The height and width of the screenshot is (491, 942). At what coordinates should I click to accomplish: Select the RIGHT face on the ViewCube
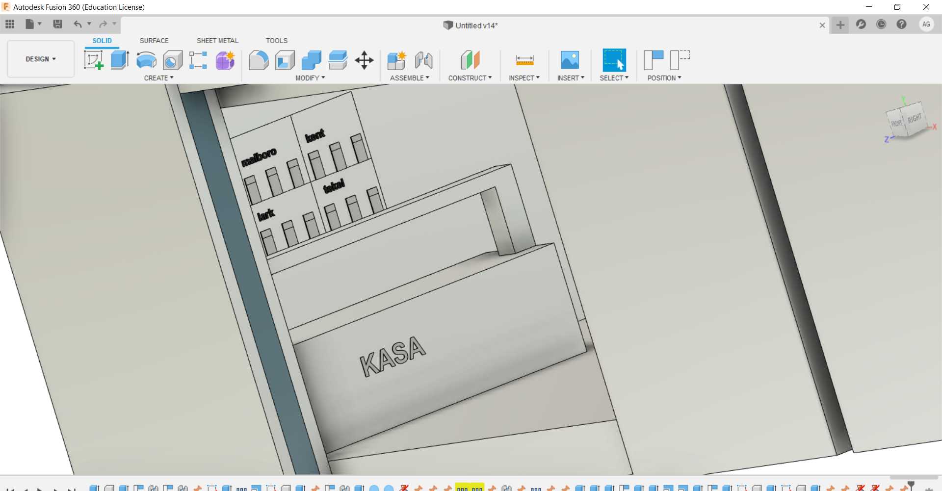[x=915, y=118]
